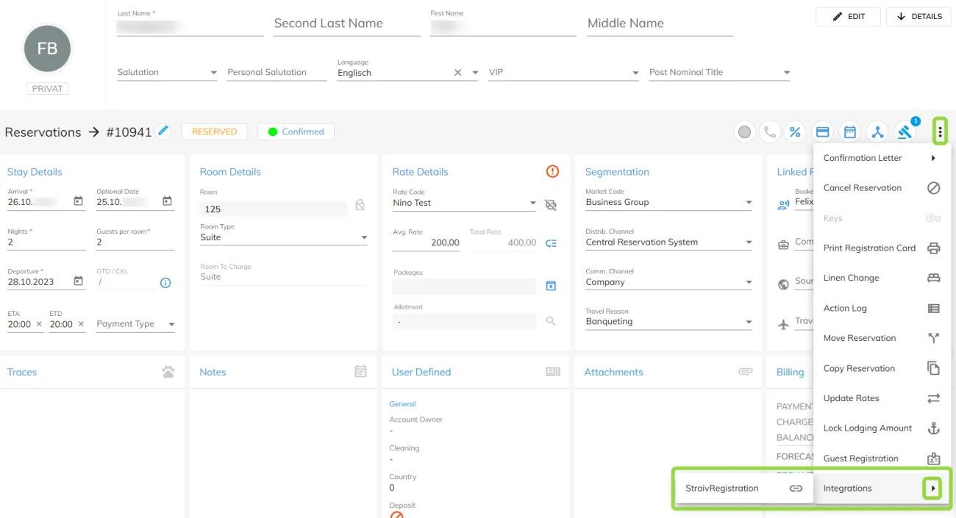Toggle the crossed-out printer icon beside Rate Code

click(551, 205)
